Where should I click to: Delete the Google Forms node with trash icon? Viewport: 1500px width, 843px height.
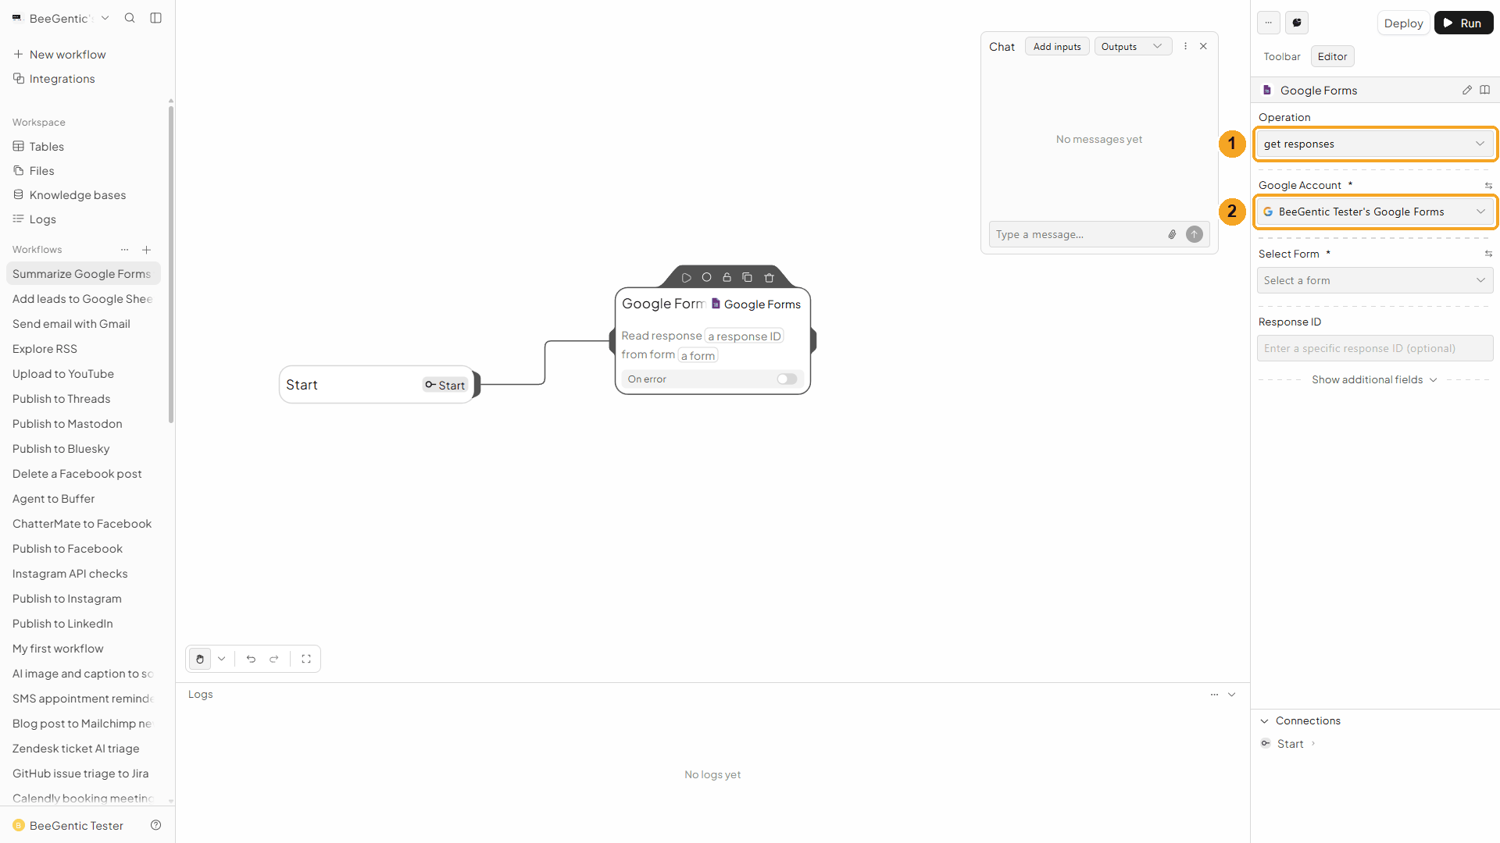tap(769, 277)
